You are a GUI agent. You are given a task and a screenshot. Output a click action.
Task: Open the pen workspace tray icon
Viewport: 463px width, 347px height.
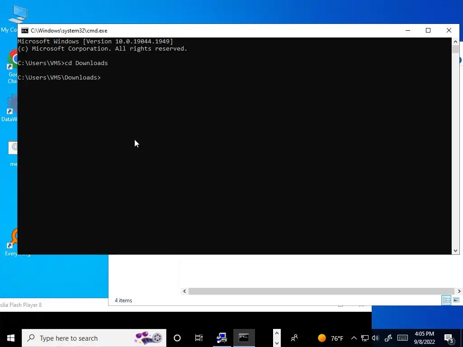(x=388, y=338)
